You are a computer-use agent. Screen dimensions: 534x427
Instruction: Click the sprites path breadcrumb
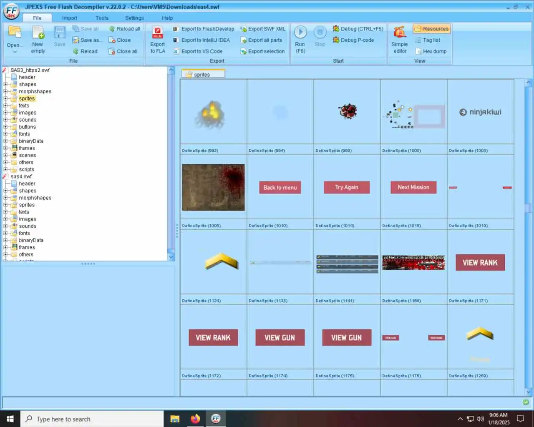coord(203,74)
